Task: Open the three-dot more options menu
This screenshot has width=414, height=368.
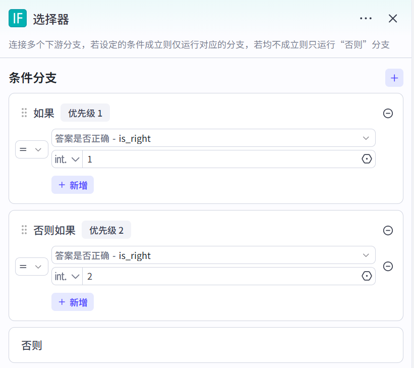Action: [x=366, y=19]
